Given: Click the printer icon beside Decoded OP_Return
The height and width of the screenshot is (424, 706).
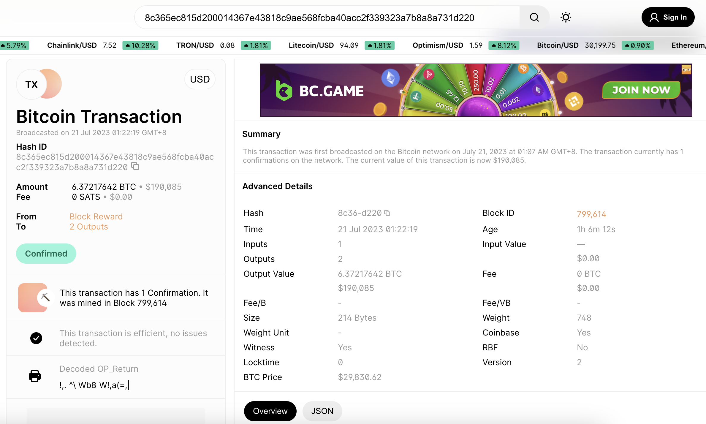Looking at the screenshot, I should [x=35, y=376].
